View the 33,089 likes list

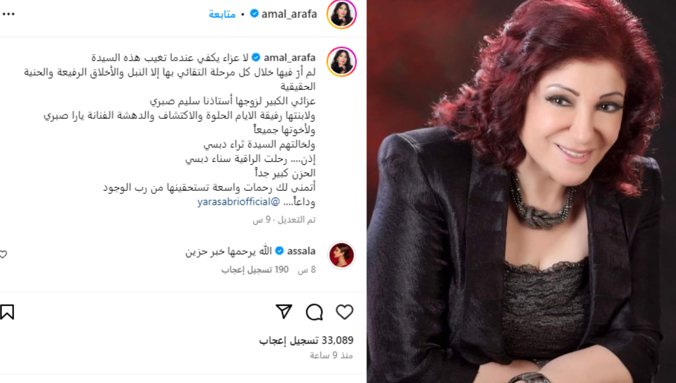(306, 340)
